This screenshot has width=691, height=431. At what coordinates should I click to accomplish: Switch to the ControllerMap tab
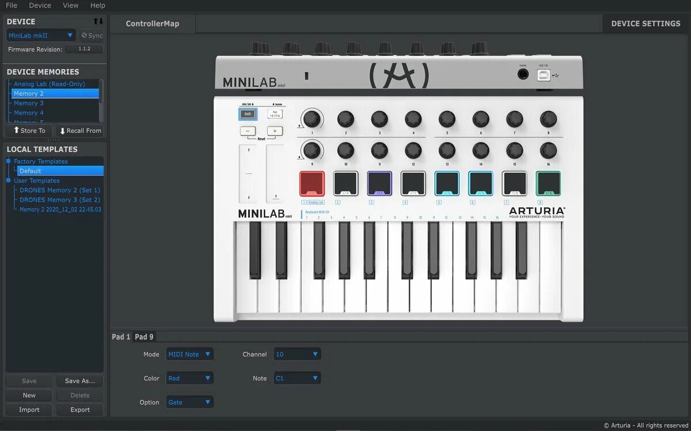pos(153,24)
